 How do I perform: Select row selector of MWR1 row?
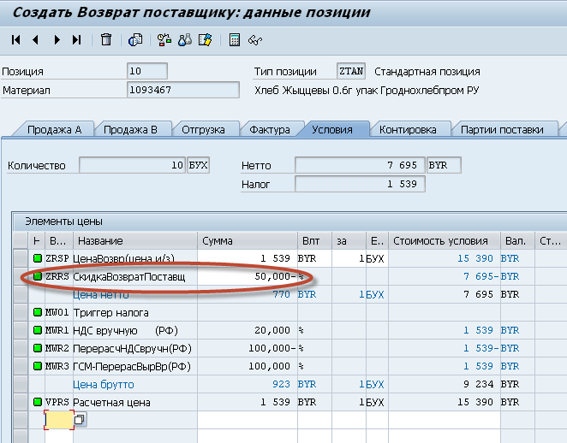click(x=21, y=330)
